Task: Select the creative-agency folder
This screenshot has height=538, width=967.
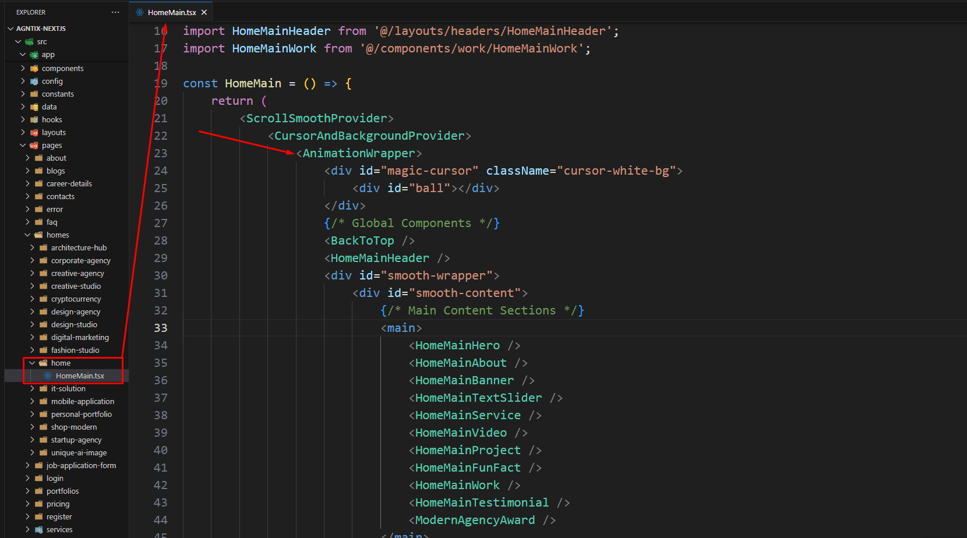Action: (x=77, y=274)
